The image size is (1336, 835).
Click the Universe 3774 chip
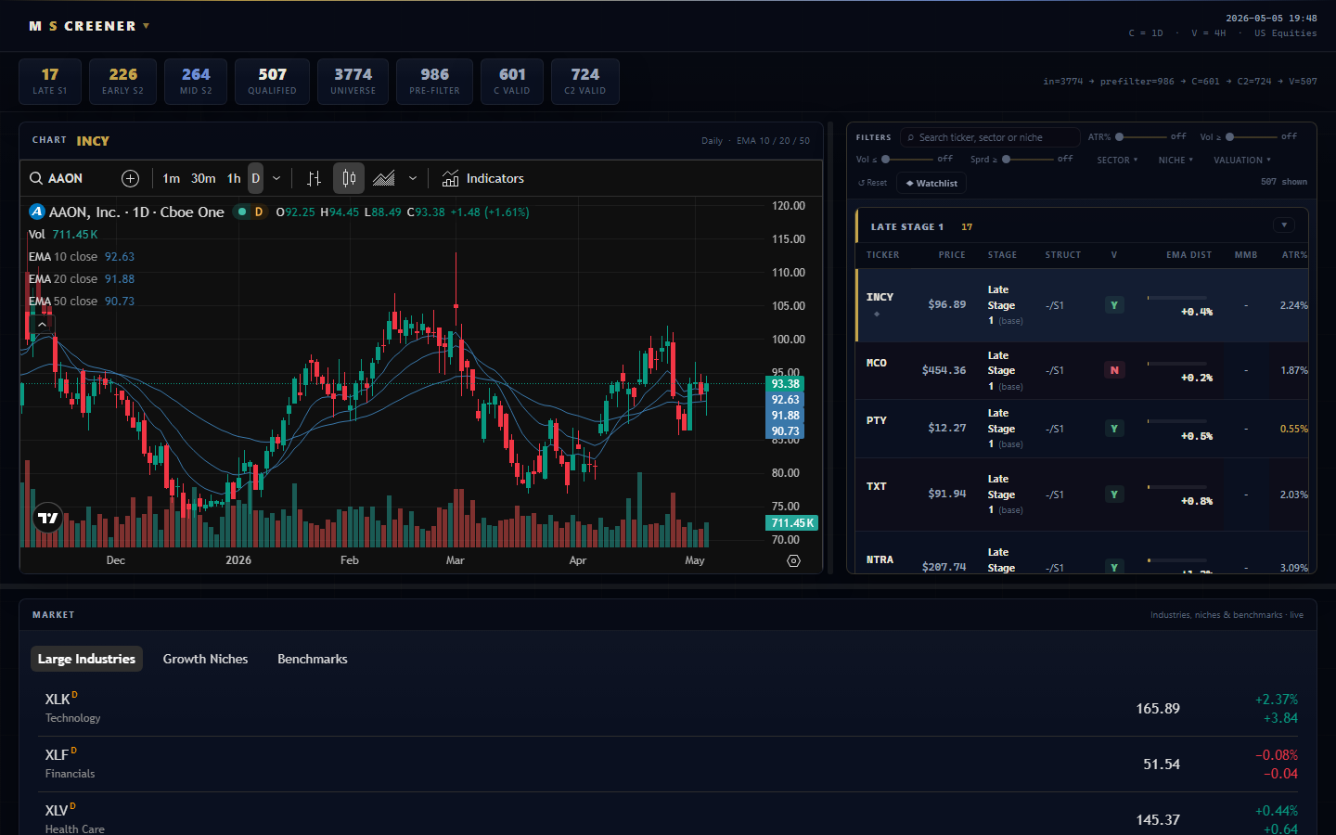(353, 82)
